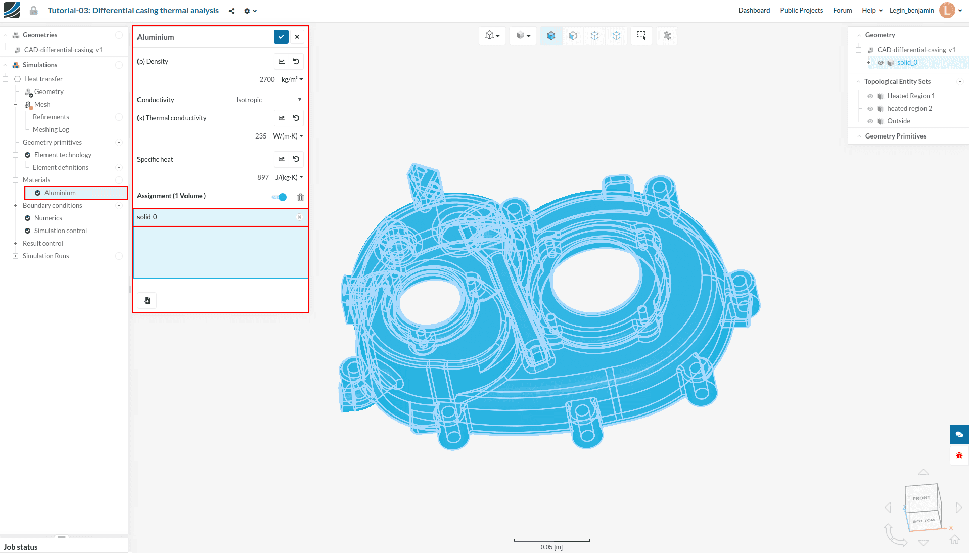Image resolution: width=969 pixels, height=553 pixels.
Task: Click the share project icon
Action: [232, 11]
